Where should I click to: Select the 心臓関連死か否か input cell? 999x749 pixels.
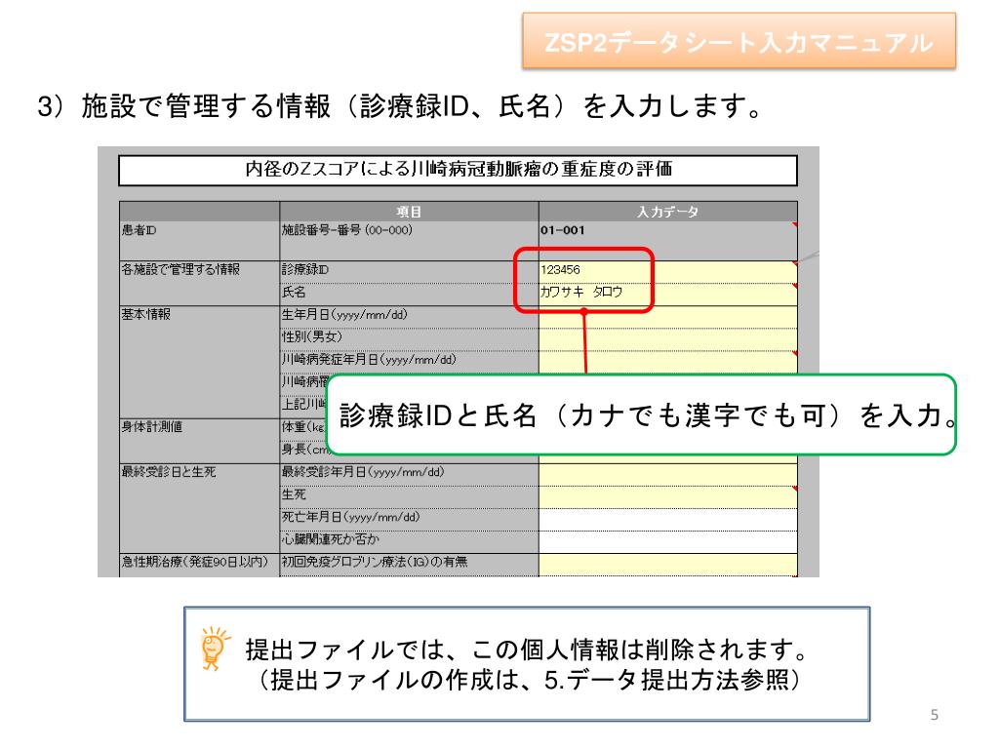coord(667,540)
